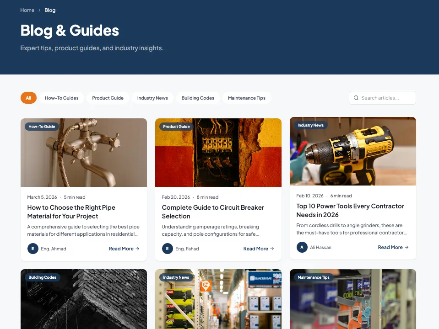
Task: Click How-To Guide badge on faucet image
Action: (42, 127)
